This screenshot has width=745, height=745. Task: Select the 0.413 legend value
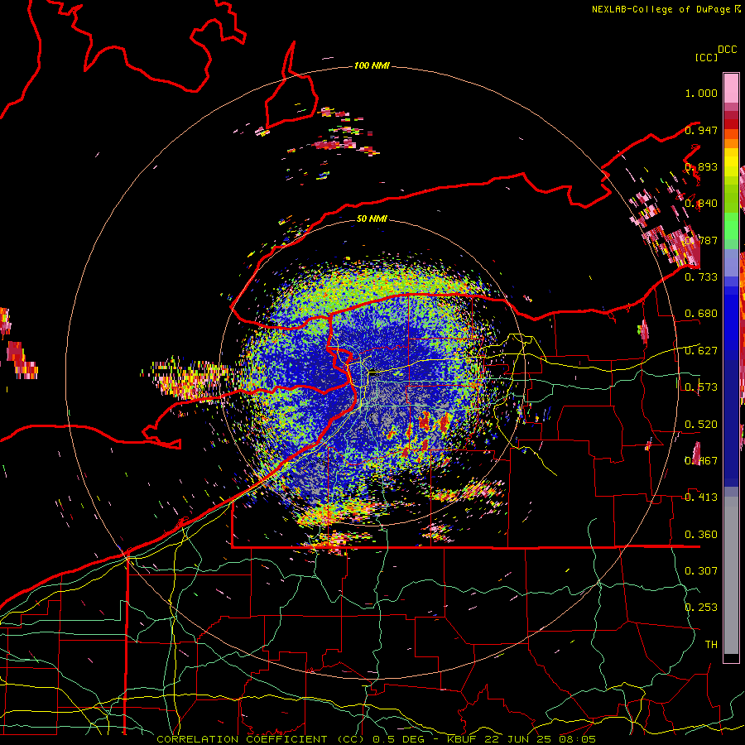click(x=701, y=497)
